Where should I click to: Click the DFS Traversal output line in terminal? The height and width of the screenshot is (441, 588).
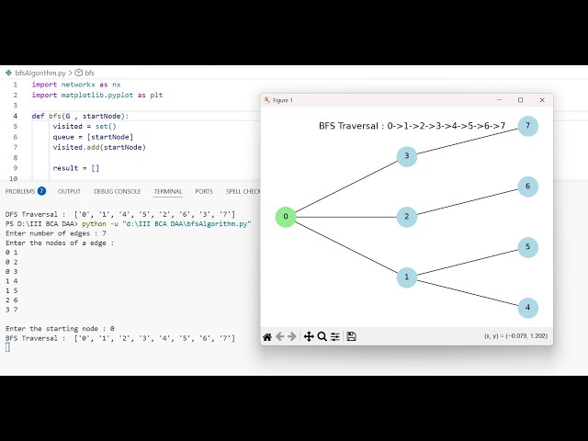coord(120,214)
